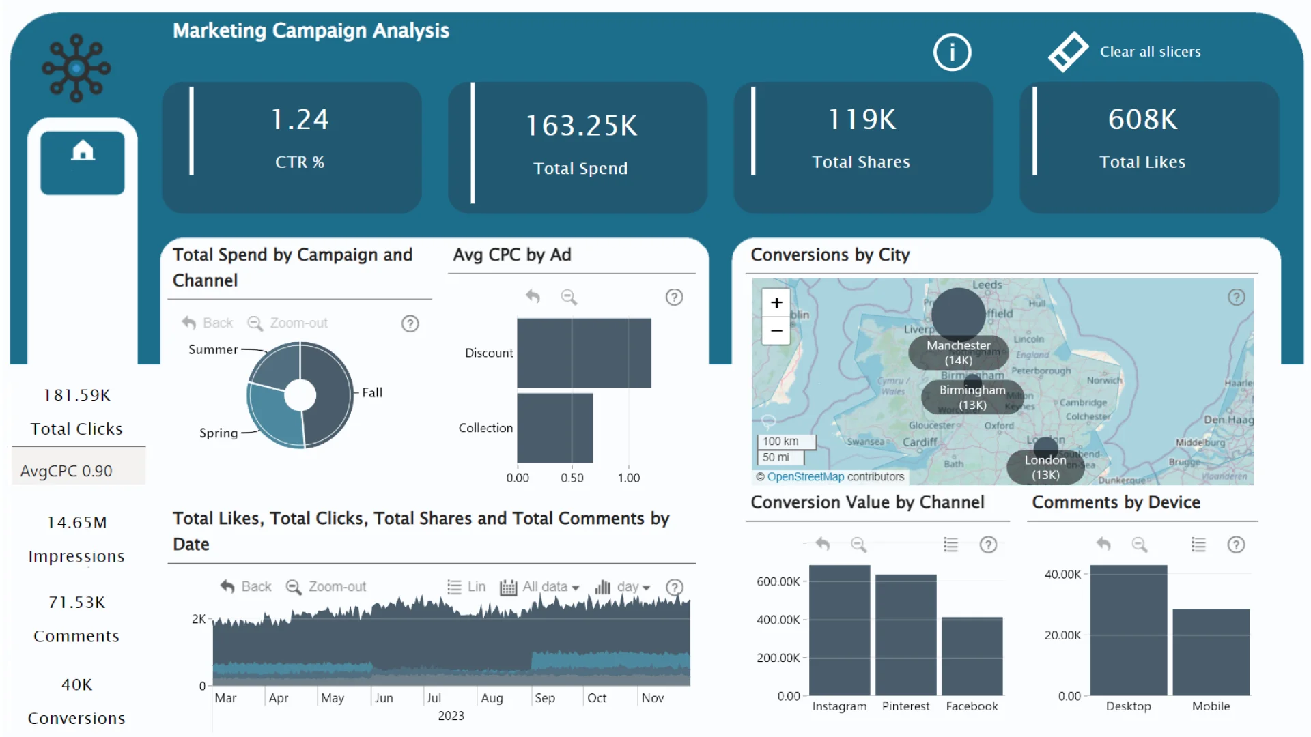Open help icon on the Conversions map
The image size is (1311, 737).
pos(1236,297)
